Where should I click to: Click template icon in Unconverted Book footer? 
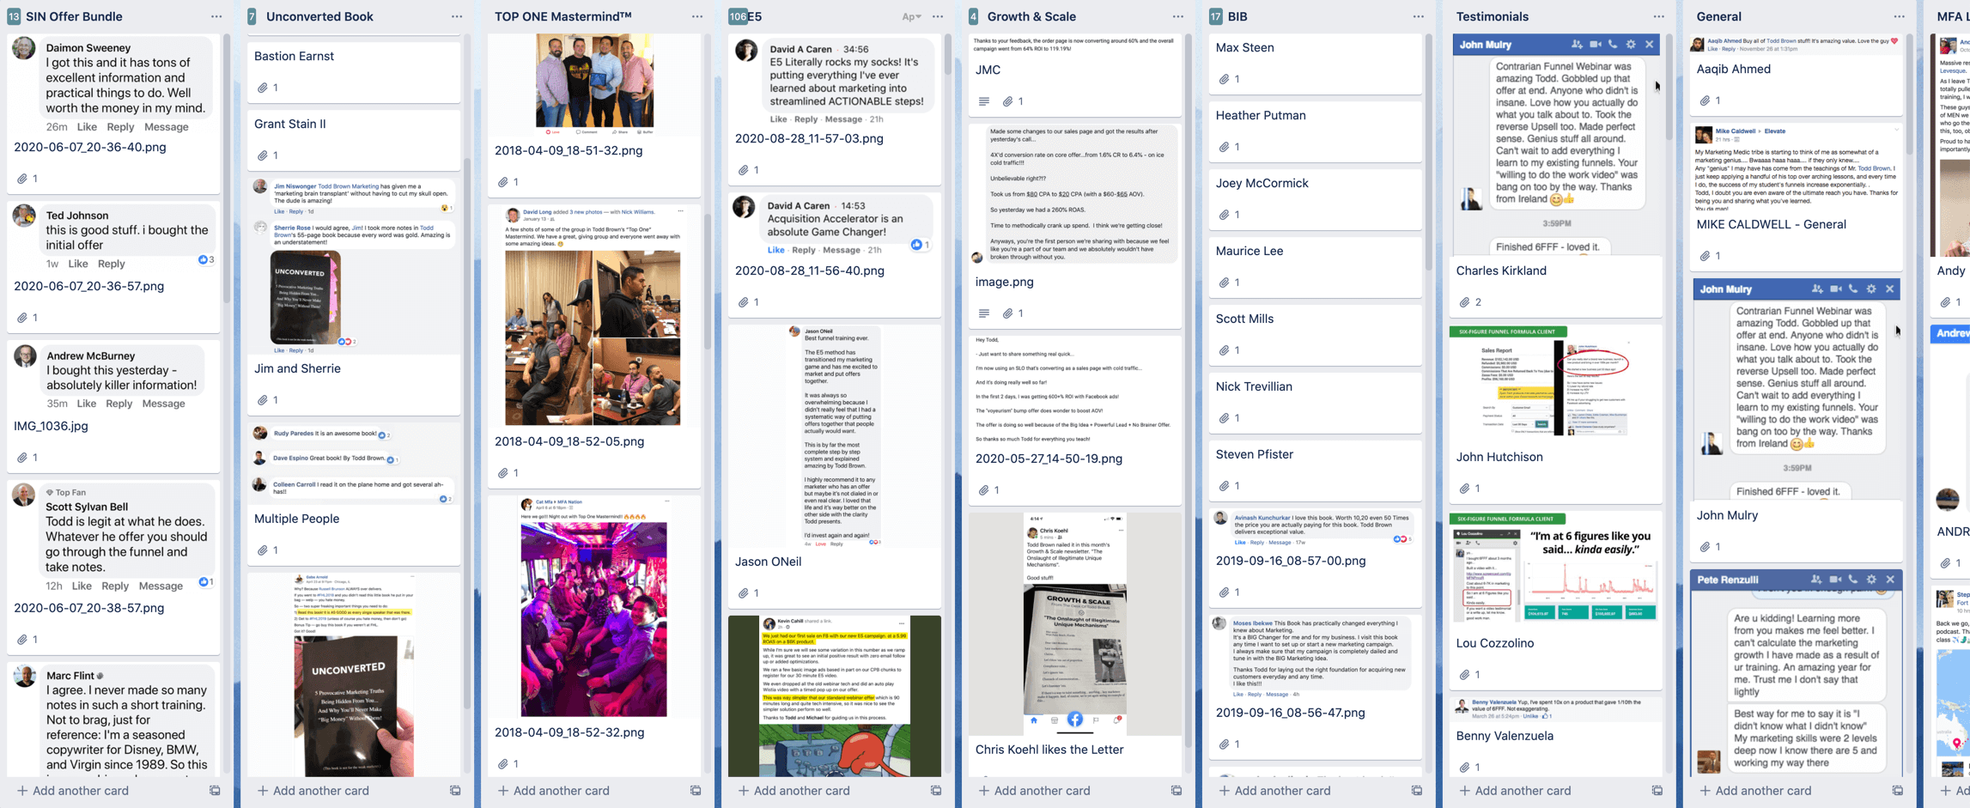[x=455, y=791]
